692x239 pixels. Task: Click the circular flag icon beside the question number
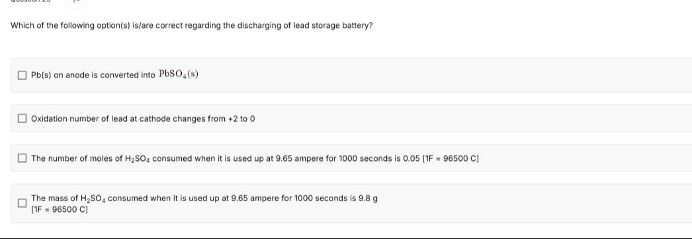click(76, 2)
